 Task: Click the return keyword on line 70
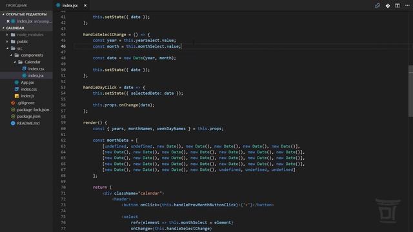[x=100, y=188]
